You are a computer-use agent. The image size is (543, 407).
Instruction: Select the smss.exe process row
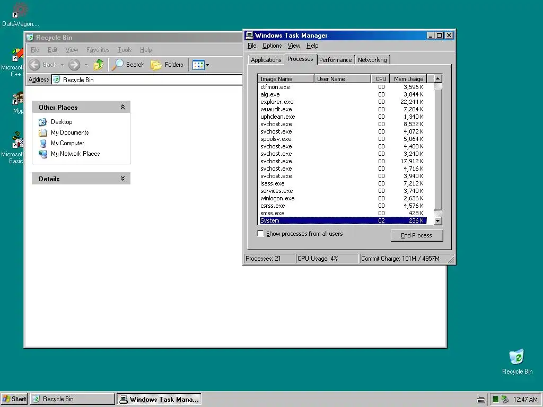[343, 213]
